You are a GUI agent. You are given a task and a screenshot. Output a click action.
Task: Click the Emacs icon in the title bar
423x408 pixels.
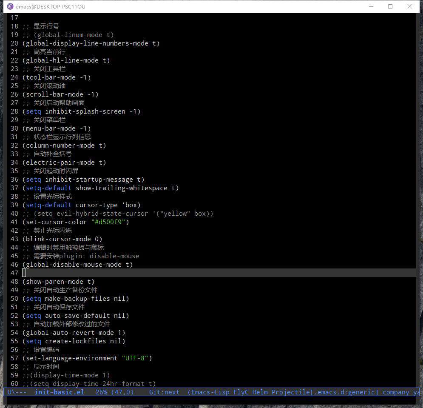point(10,6)
